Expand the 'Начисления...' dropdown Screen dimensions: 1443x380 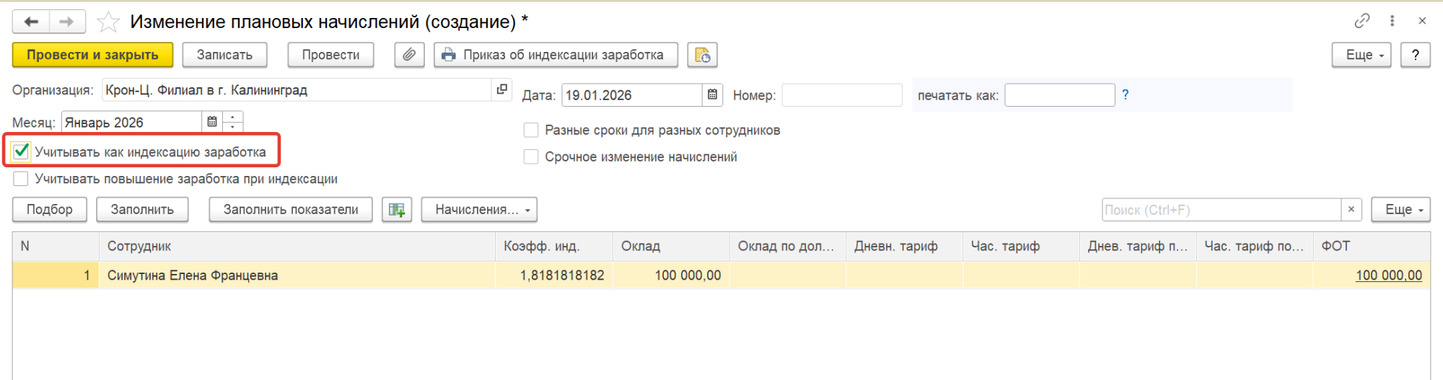point(479,210)
